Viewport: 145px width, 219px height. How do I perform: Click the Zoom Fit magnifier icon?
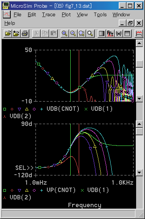click(x=90, y=34)
